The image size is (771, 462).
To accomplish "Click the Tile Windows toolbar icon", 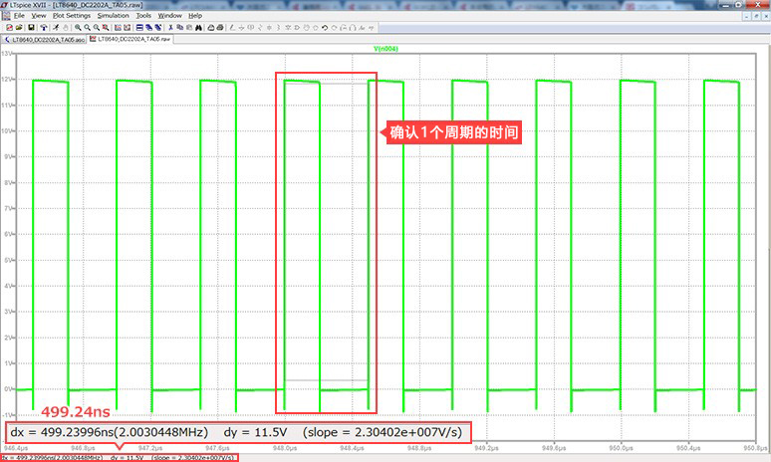I will click(139, 27).
